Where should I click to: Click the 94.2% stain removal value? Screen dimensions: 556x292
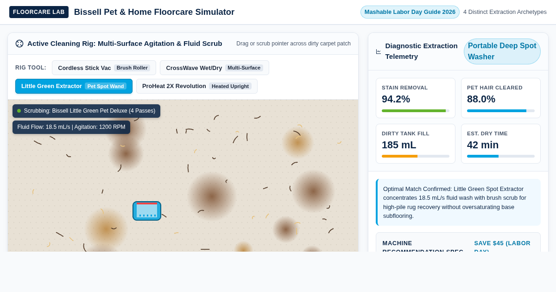point(396,99)
